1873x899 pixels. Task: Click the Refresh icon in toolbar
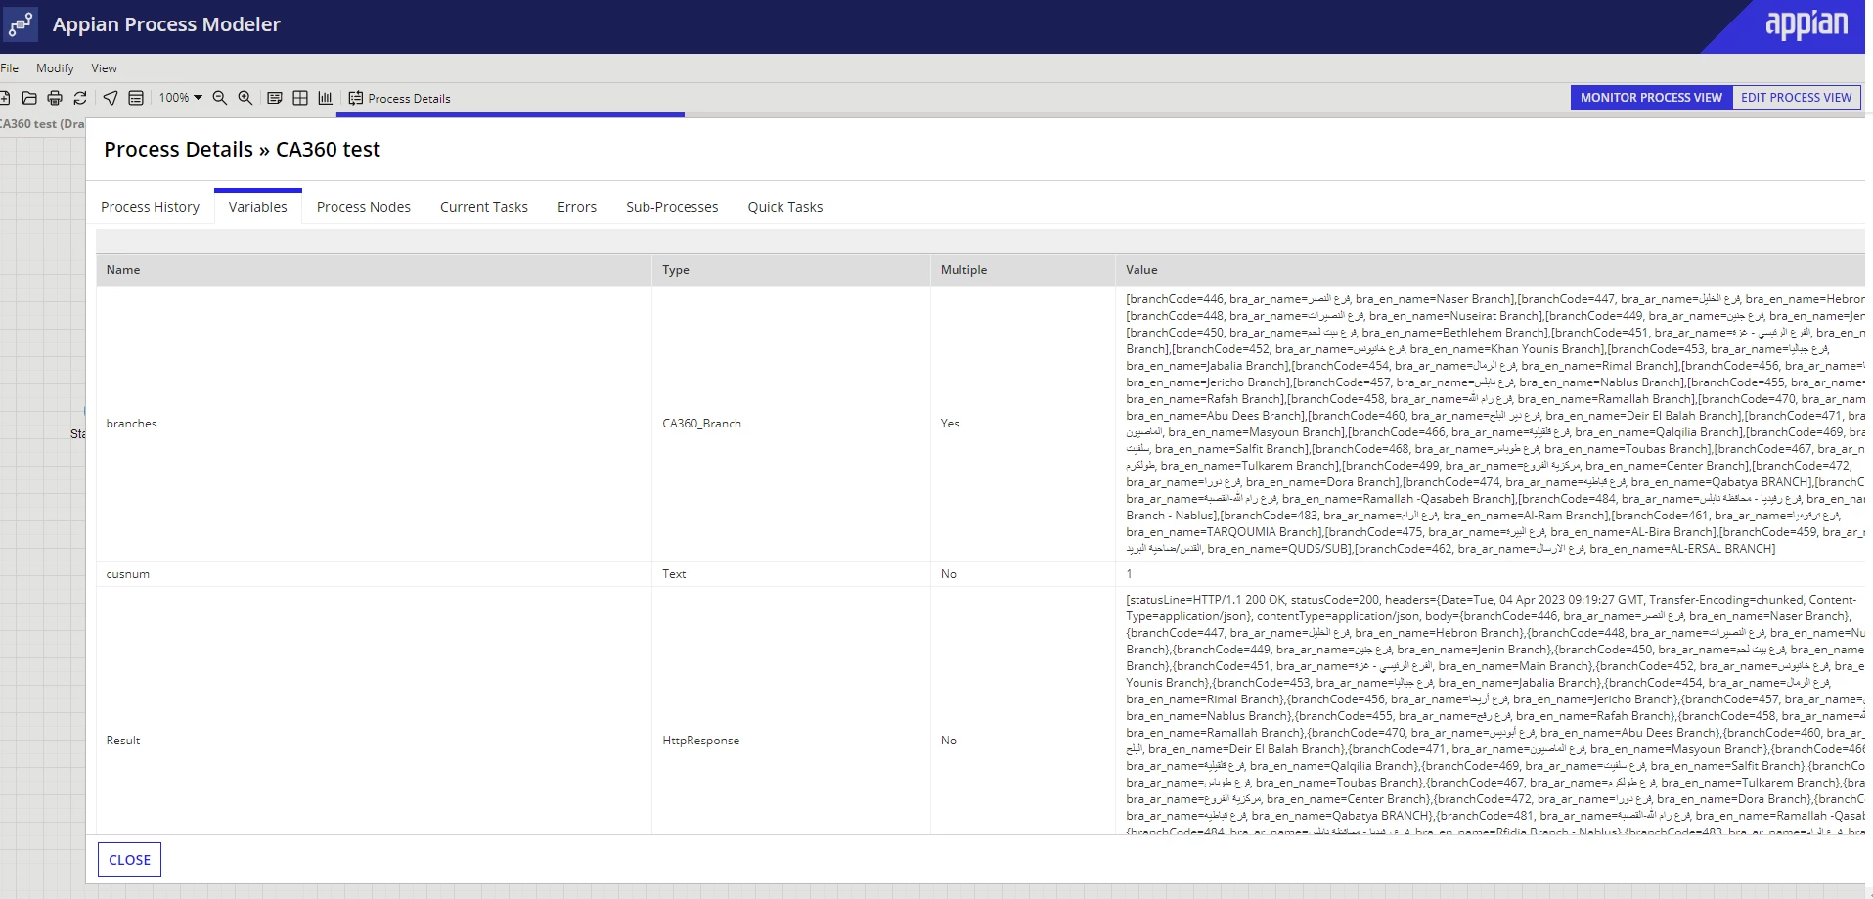pos(80,98)
